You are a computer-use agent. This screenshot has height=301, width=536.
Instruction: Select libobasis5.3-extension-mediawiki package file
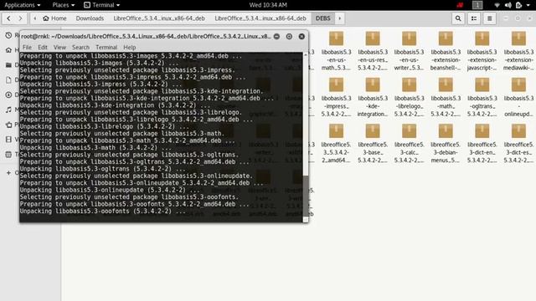[518, 51]
